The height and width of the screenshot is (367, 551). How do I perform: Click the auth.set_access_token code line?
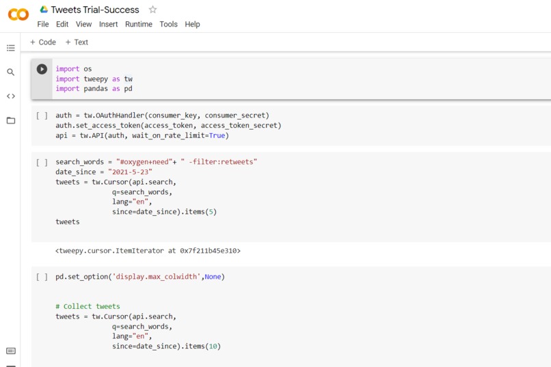168,125
